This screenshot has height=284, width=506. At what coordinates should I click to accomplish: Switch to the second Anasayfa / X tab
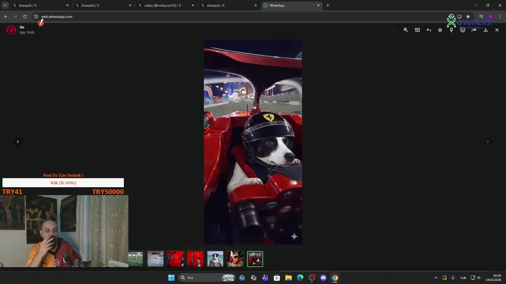pyautogui.click(x=103, y=6)
